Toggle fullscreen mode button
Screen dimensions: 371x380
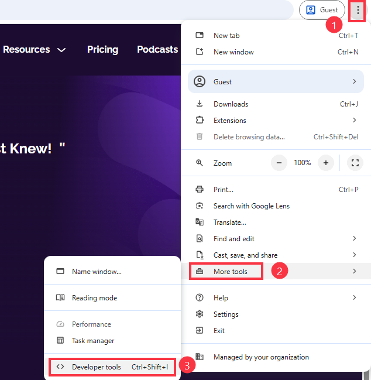point(355,163)
